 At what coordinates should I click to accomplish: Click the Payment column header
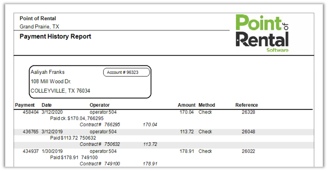pos(25,105)
